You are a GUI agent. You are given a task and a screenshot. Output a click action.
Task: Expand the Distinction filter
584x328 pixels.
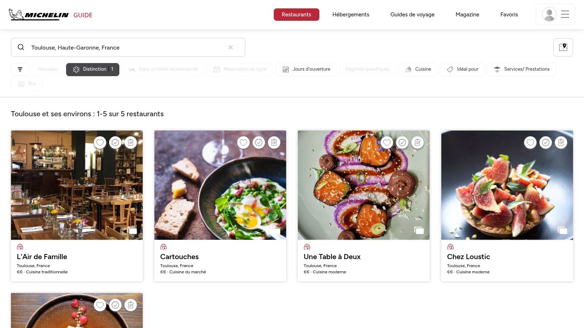pyautogui.click(x=93, y=69)
